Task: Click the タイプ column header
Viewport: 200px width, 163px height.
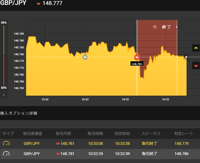Action: coord(8,133)
